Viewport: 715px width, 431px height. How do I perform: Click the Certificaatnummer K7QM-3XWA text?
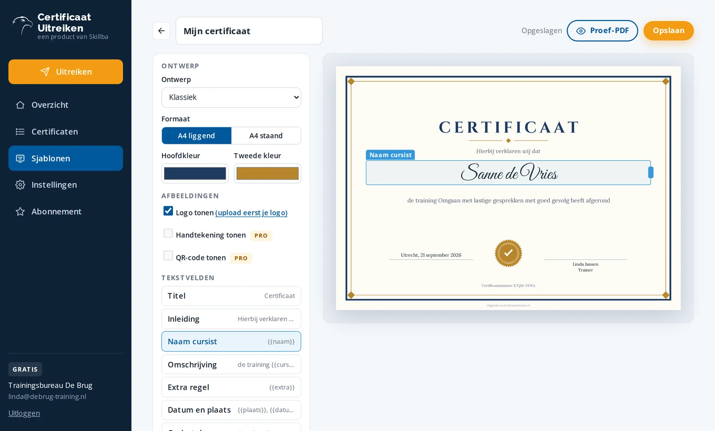coord(508,285)
